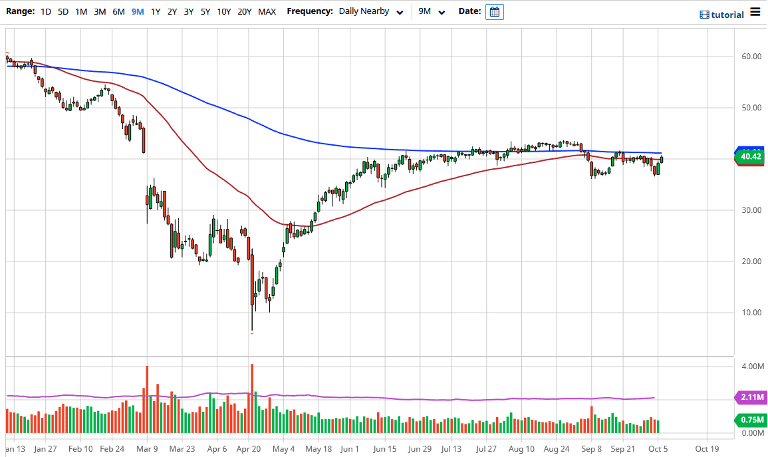The image size is (768, 457).
Task: Select the MAX range
Action: (267, 11)
